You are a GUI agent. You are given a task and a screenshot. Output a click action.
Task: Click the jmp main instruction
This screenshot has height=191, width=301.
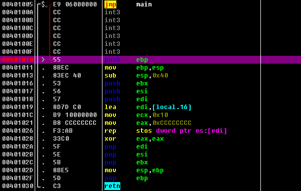coord(128,4)
